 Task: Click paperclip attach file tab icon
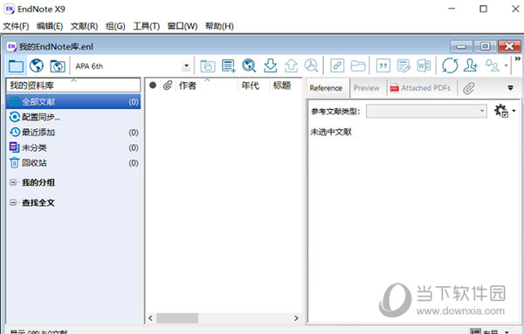pos(468,88)
